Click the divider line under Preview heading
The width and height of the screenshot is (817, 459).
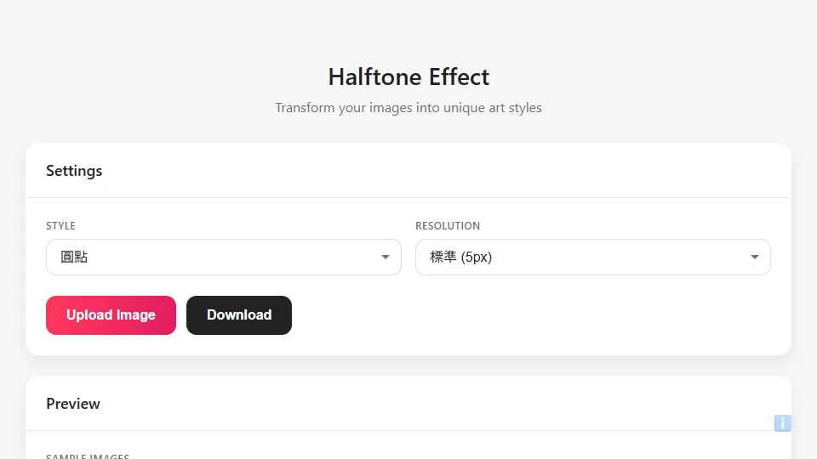(408, 430)
